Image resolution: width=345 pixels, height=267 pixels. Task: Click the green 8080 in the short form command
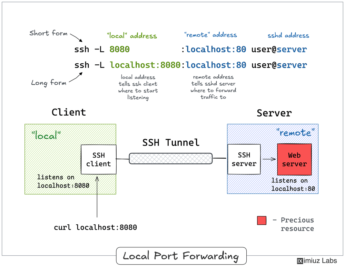(119, 49)
